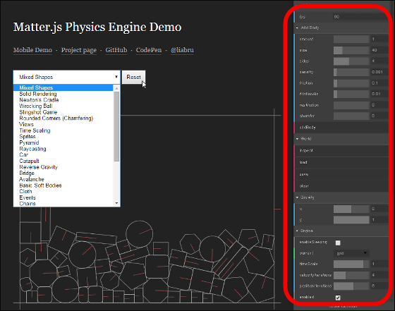Viewport: 395px width, 311px height.
Task: Click the restitution slider
Action: coord(351,105)
